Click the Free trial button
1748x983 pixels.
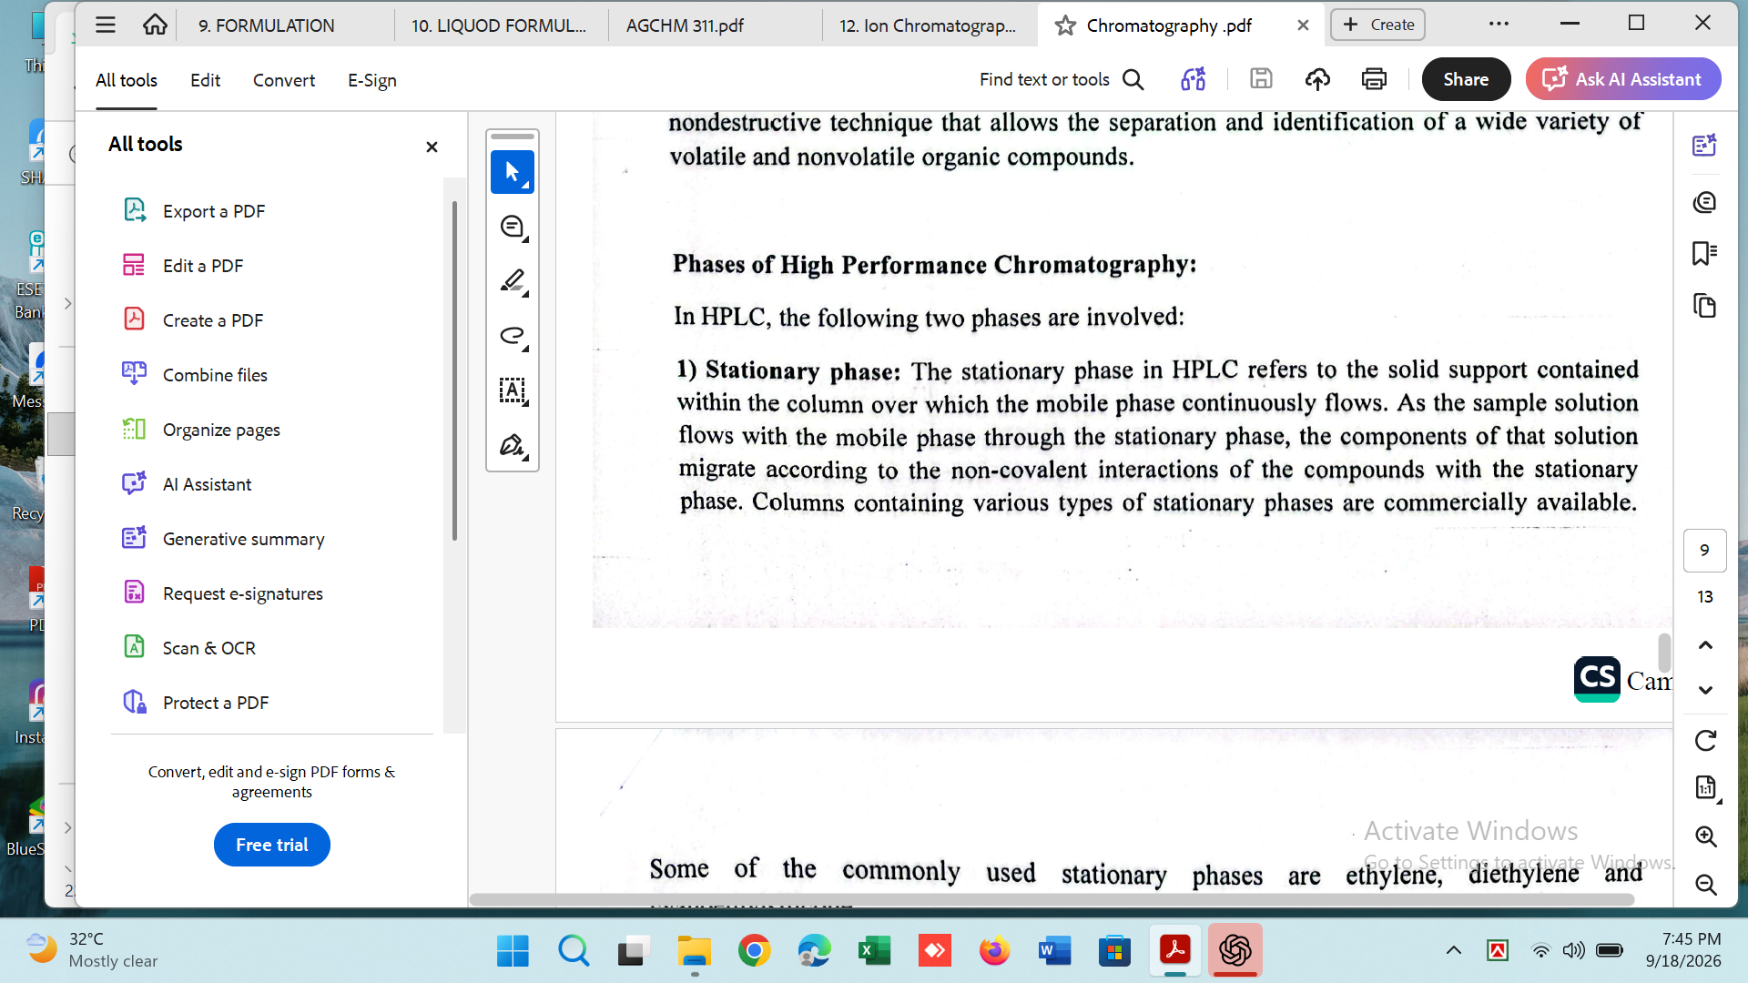pyautogui.click(x=271, y=845)
